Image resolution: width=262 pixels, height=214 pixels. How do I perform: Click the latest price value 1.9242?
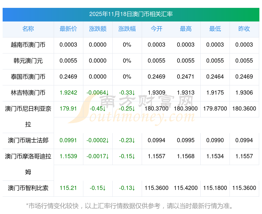point(68,93)
